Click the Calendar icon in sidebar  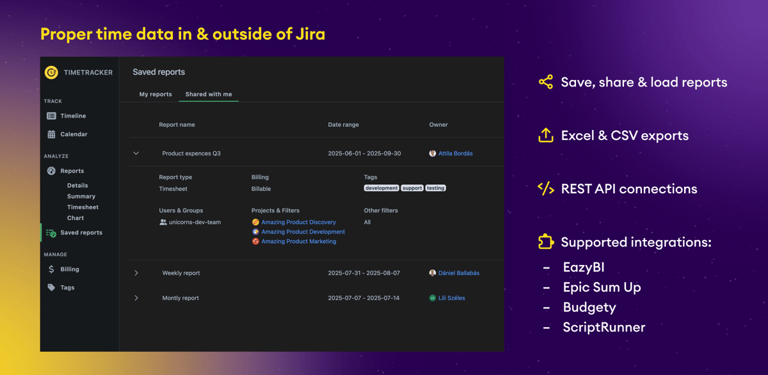coord(51,134)
